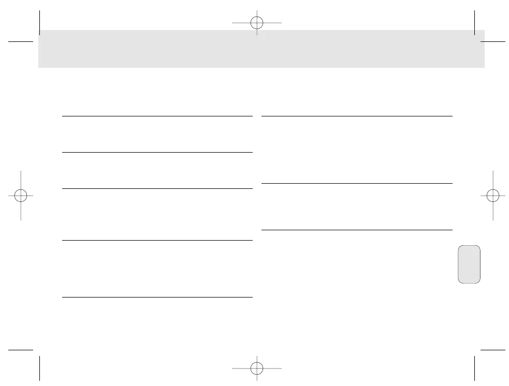This screenshot has height=386, width=509.
Task: Click the bottom center registration mark
Action: 257,368
